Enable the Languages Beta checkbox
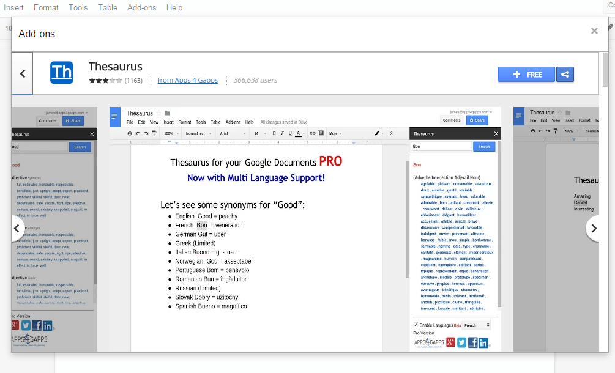615x373 pixels. 416,325
